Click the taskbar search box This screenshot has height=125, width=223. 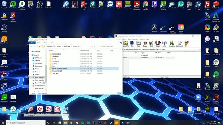[x=25, y=123]
